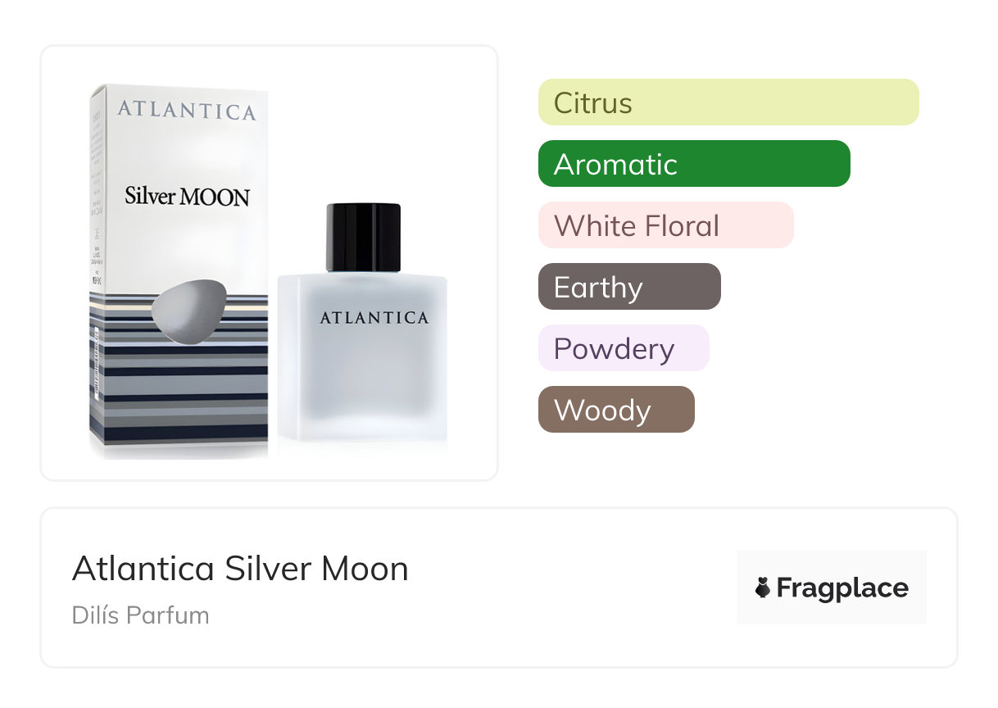The image size is (998, 708).
Task: Click the ATLANTICA label on the bottle
Action: click(374, 318)
